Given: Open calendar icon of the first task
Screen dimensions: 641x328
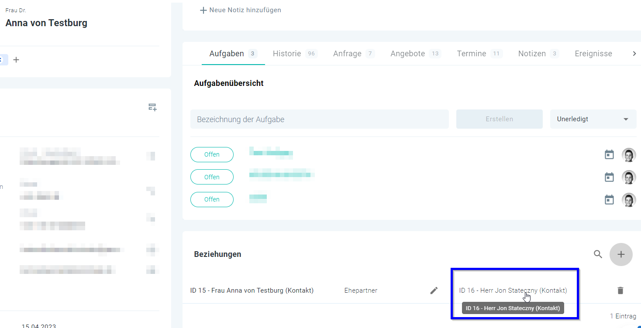Looking at the screenshot, I should pyautogui.click(x=609, y=155).
